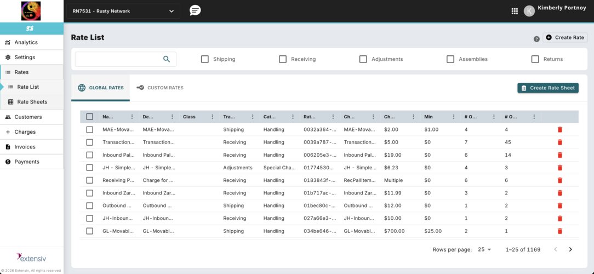Click the search magnifier icon
The width and height of the screenshot is (594, 274).
point(167,59)
